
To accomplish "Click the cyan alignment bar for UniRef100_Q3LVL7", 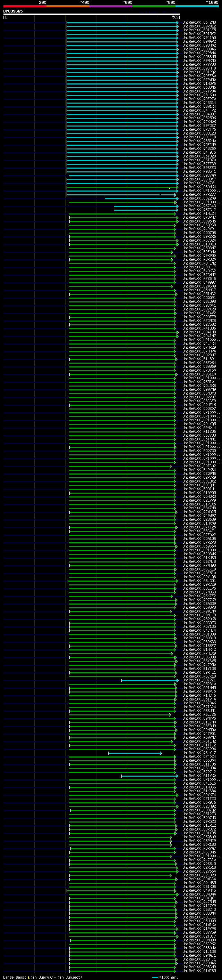I will click(135, 753).
